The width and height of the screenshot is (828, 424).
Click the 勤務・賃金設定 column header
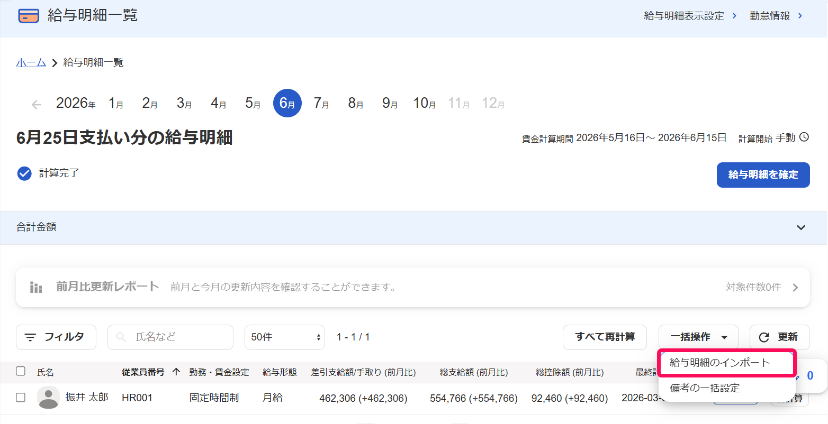pos(219,372)
